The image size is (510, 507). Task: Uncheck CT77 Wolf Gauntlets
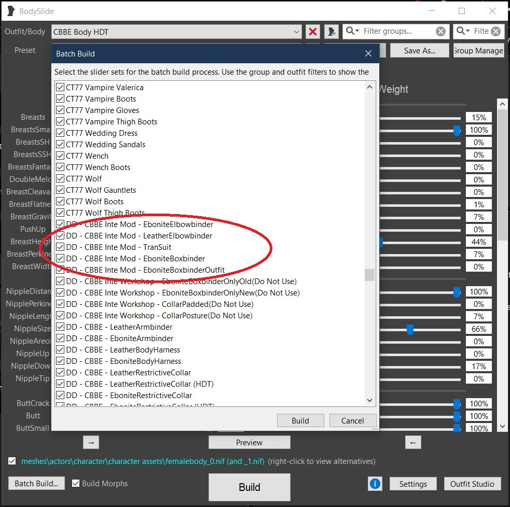tap(60, 190)
